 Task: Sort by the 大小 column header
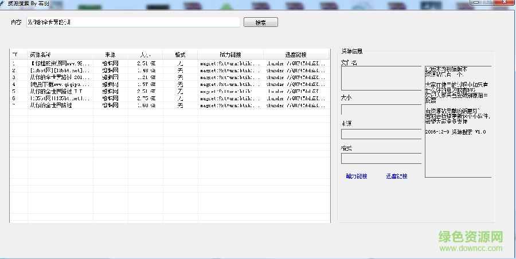point(146,54)
